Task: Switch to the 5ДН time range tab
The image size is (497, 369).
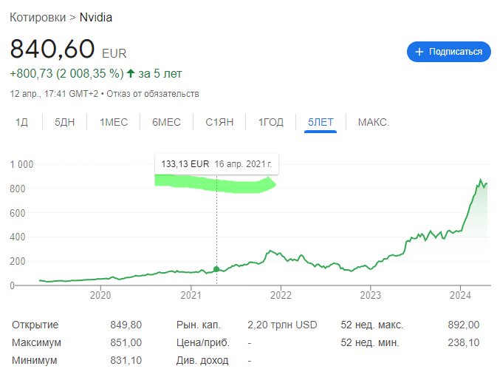Action: (65, 122)
